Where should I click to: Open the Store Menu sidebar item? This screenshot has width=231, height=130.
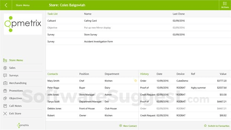coord(23,60)
